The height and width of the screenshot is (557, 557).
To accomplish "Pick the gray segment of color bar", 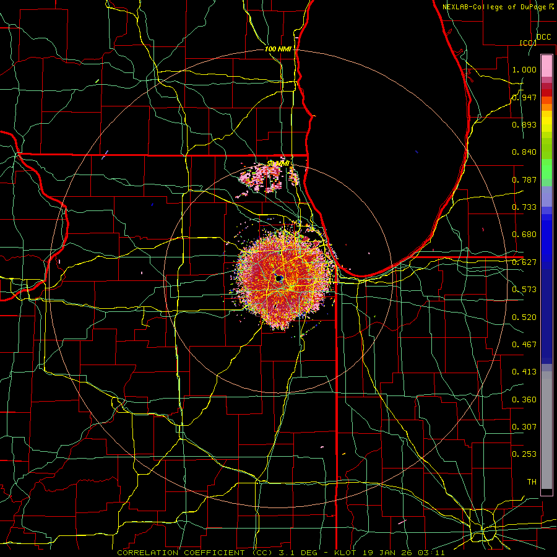I will point(546,430).
